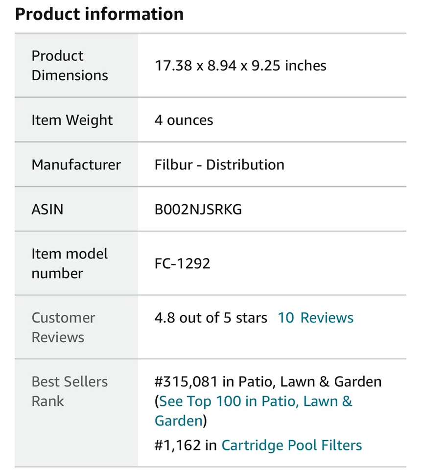421x470 pixels.
Task: Click the ASIN code B002NJSRKG
Action: pyautogui.click(x=198, y=210)
